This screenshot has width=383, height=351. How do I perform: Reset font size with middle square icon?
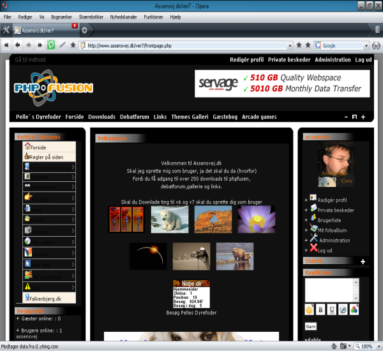pos(354,117)
